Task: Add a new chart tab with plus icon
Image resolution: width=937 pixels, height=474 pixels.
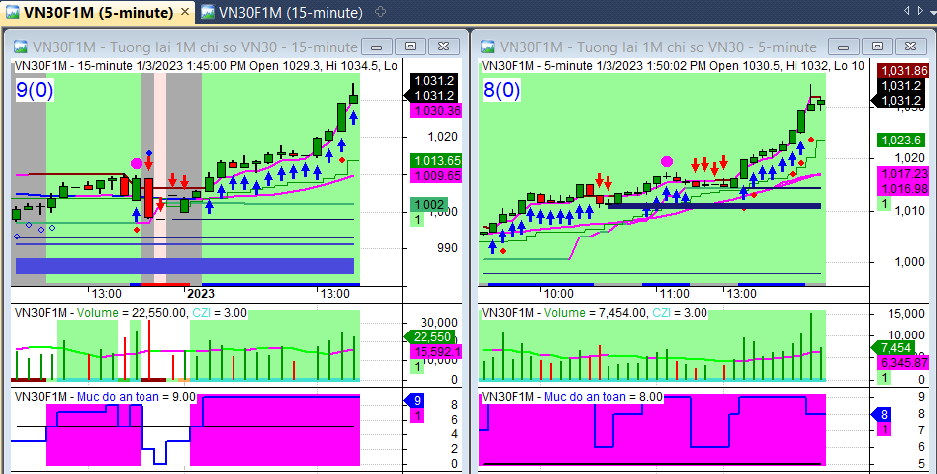Action: [x=380, y=11]
